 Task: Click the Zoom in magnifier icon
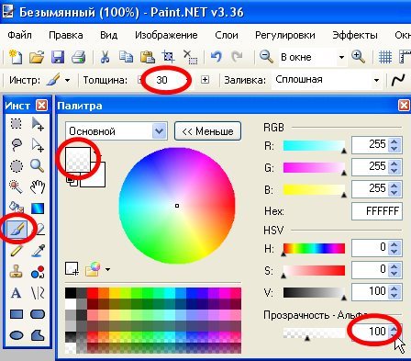(358, 57)
